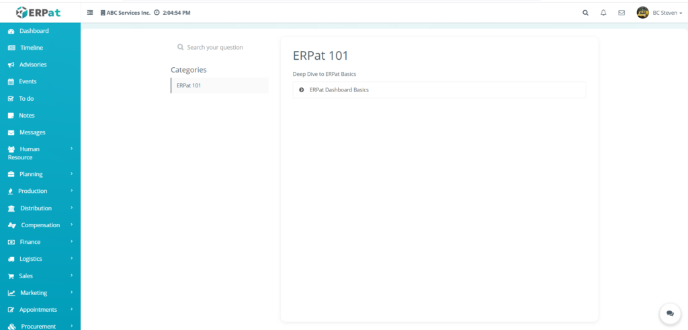Click the Appointments edit icon
The height and width of the screenshot is (330, 688).
[11, 310]
